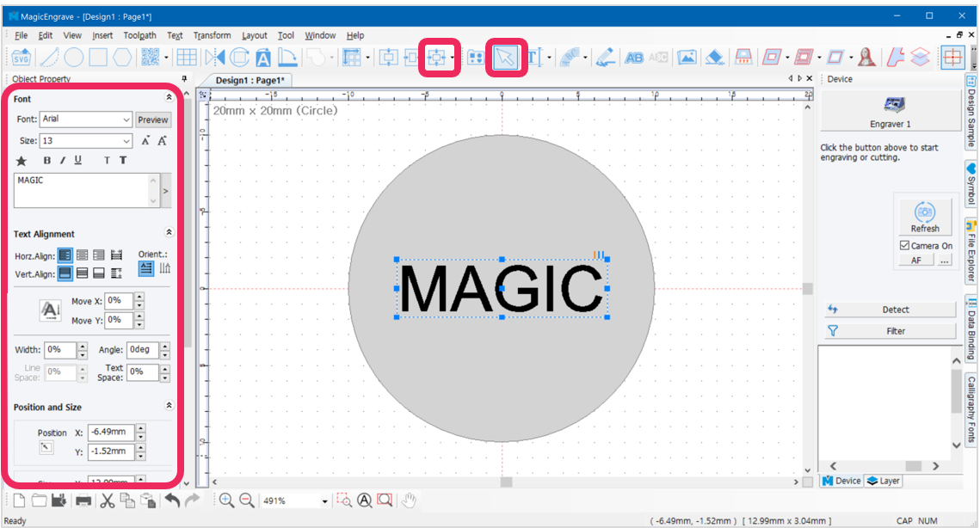
Task: Click the center-in-page alignment icon
Action: [436, 58]
